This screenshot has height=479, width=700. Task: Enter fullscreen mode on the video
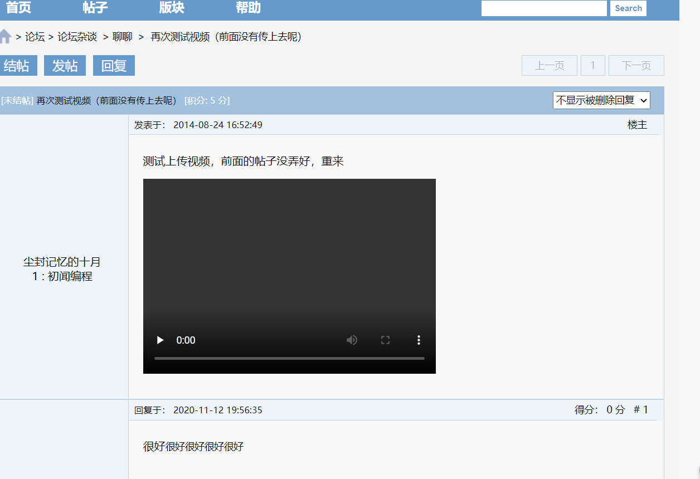tap(385, 340)
